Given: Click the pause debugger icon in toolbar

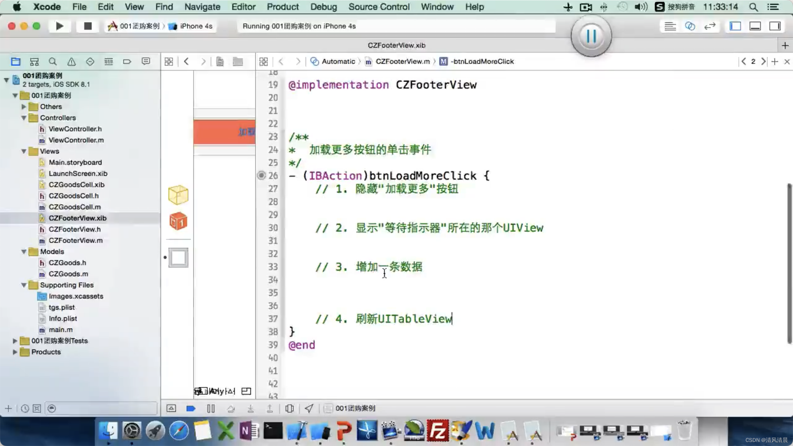Looking at the screenshot, I should click(211, 408).
